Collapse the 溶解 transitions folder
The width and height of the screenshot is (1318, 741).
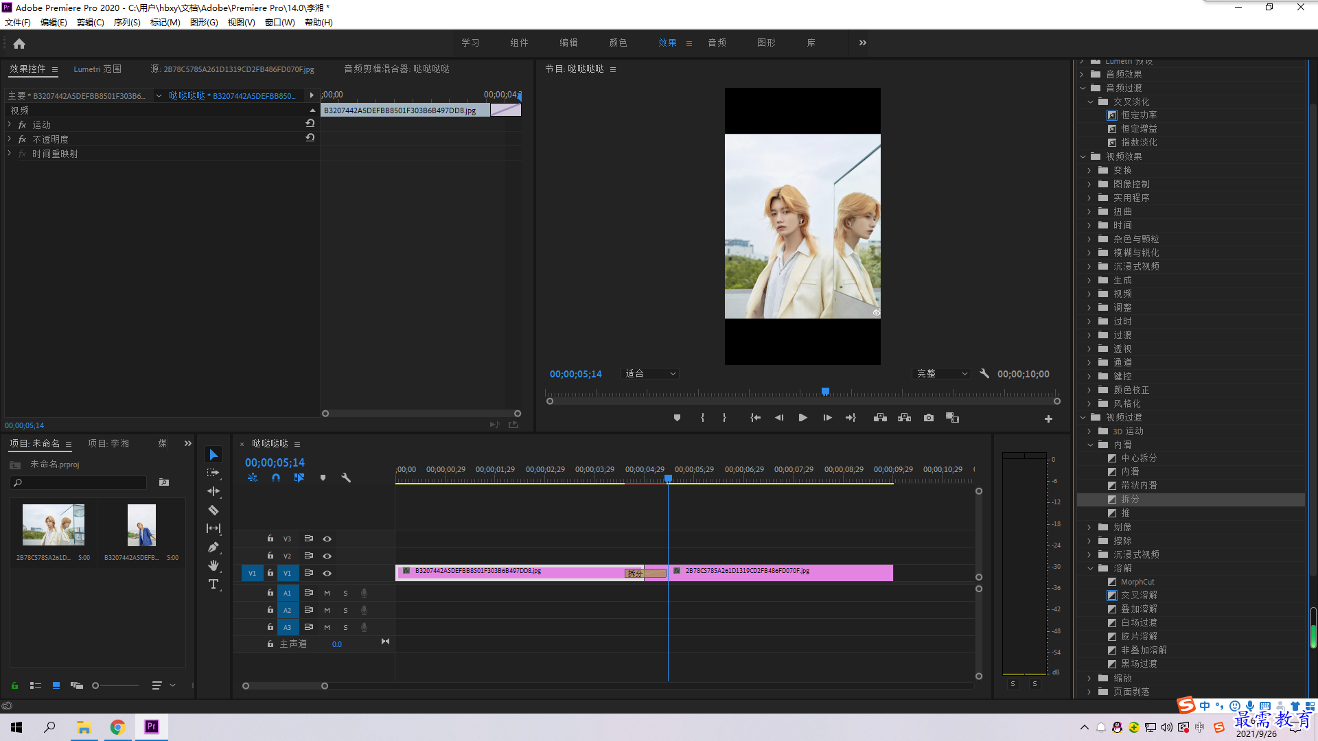click(x=1090, y=569)
